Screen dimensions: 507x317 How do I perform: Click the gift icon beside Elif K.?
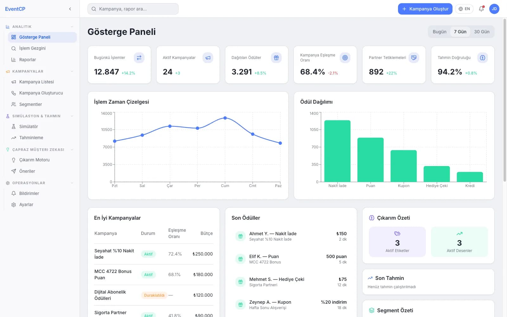click(x=241, y=259)
